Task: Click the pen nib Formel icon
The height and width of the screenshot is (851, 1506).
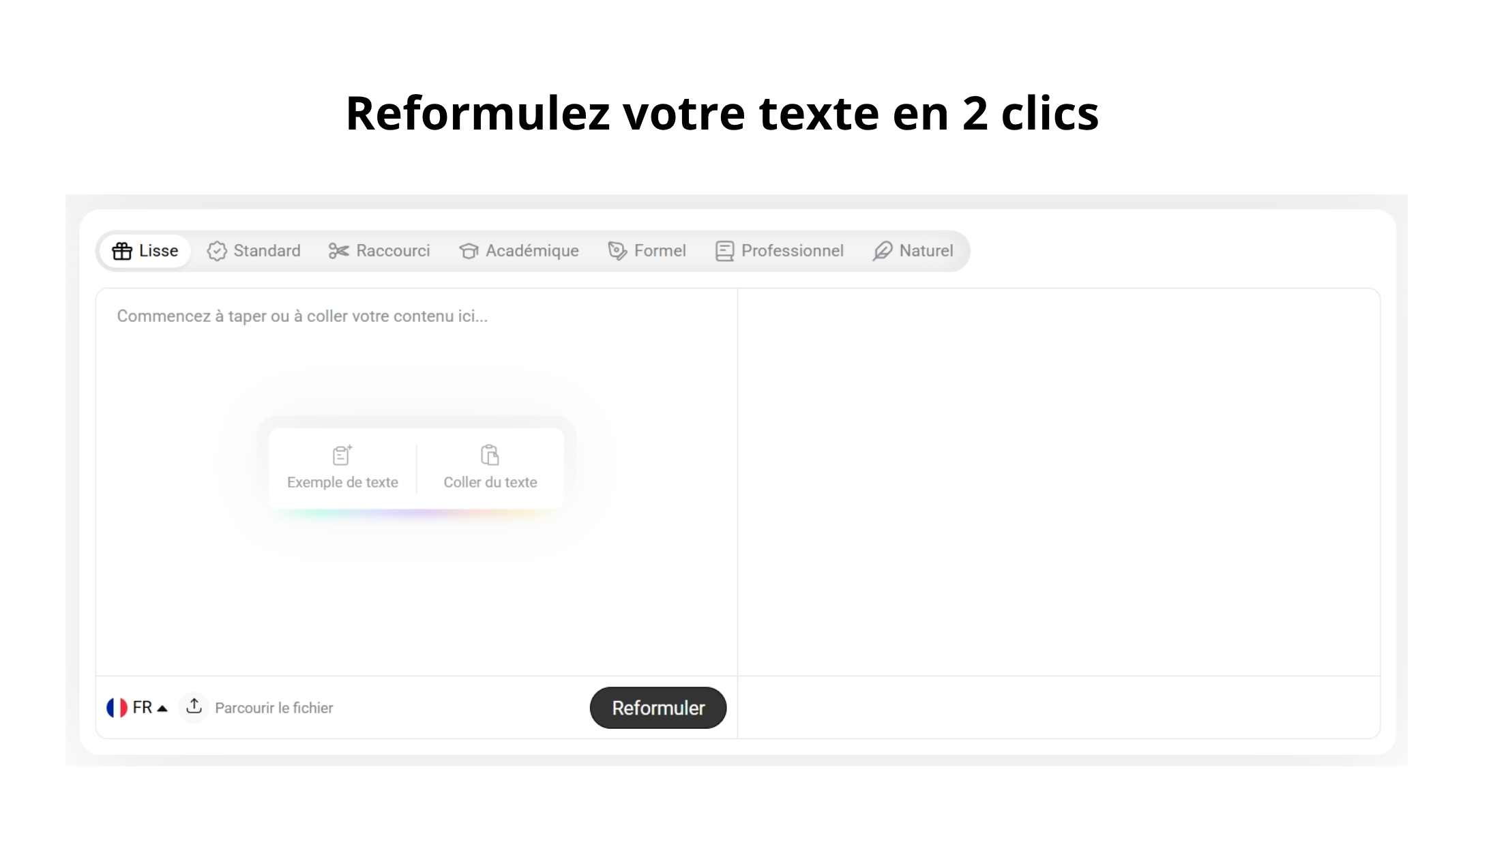Action: pos(617,251)
